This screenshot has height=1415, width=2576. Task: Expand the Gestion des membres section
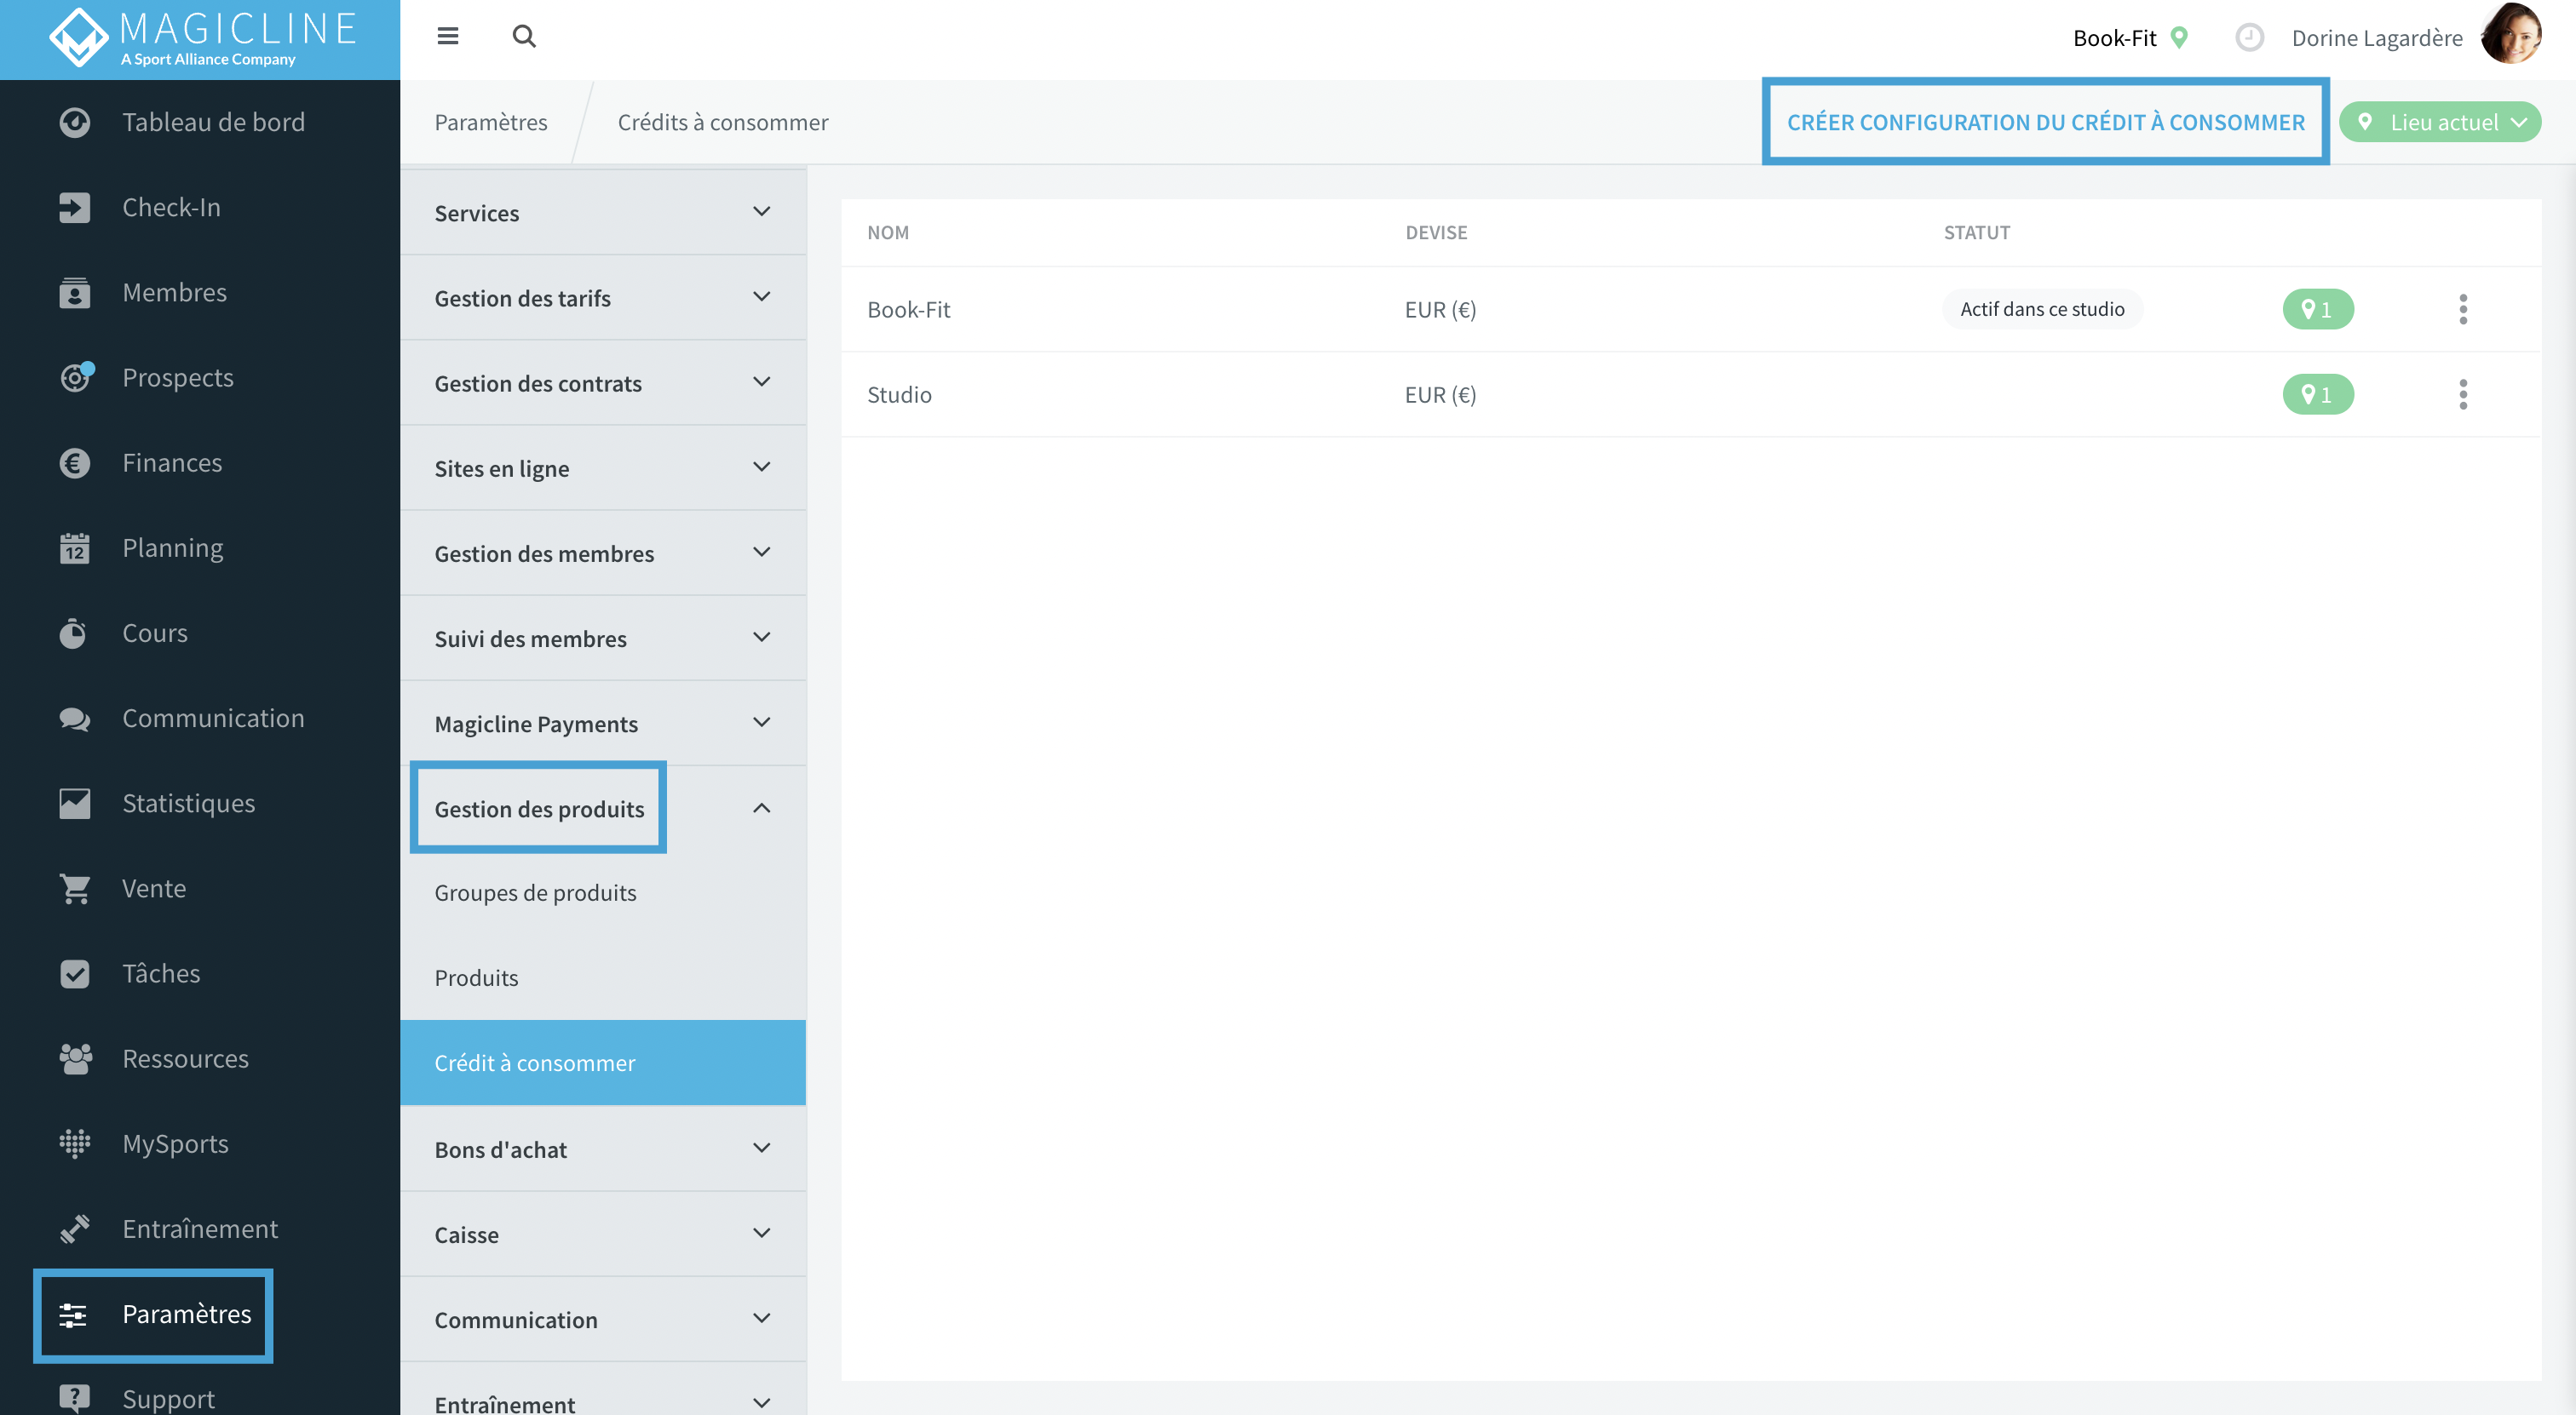click(603, 553)
